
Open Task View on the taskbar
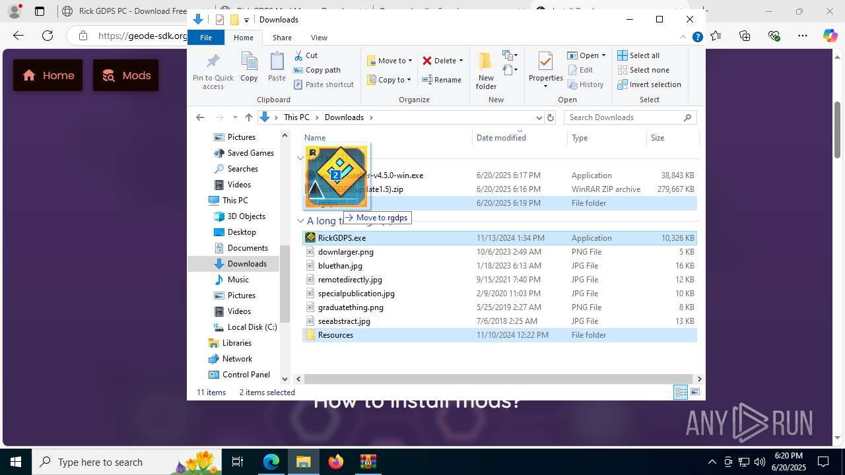coord(238,462)
